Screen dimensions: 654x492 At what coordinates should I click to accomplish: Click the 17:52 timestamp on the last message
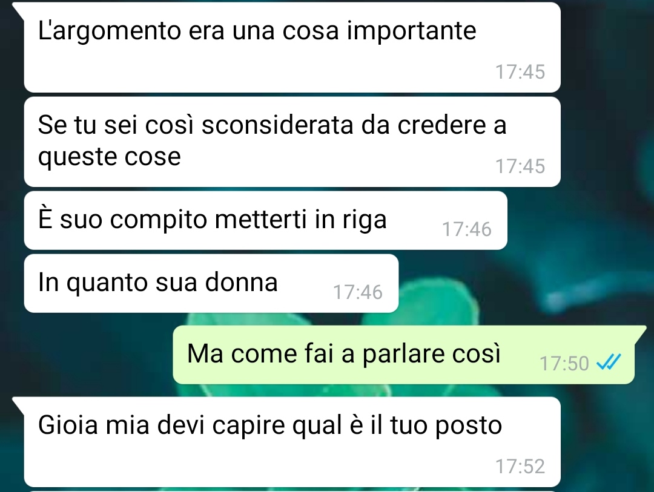[x=520, y=467]
